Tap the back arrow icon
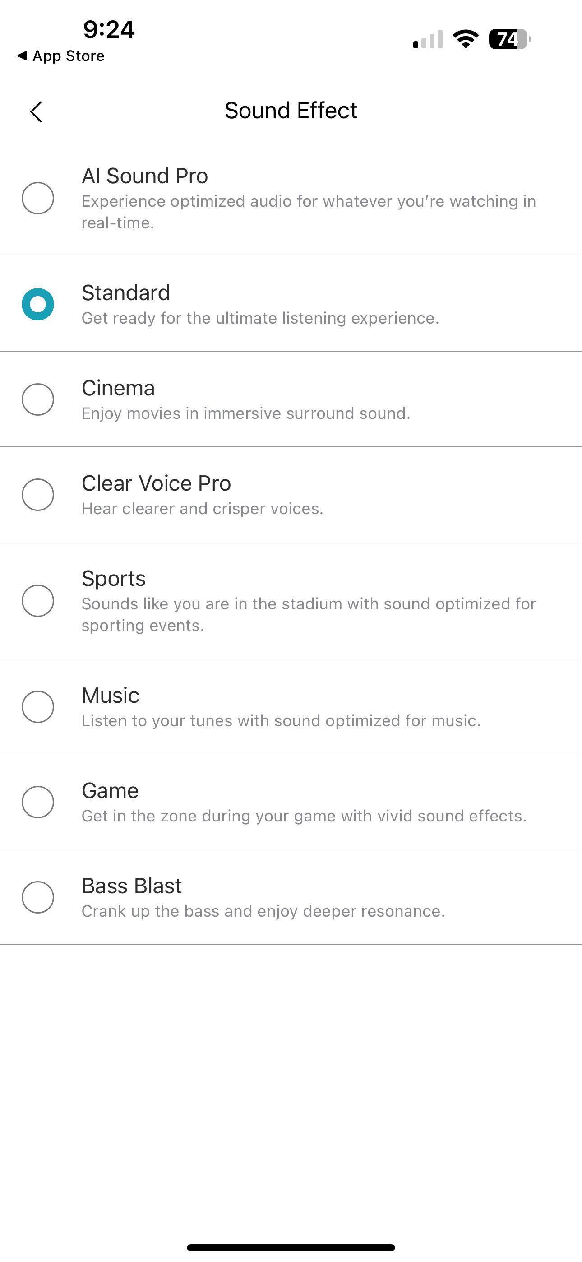This screenshot has width=582, height=1262. 36,111
